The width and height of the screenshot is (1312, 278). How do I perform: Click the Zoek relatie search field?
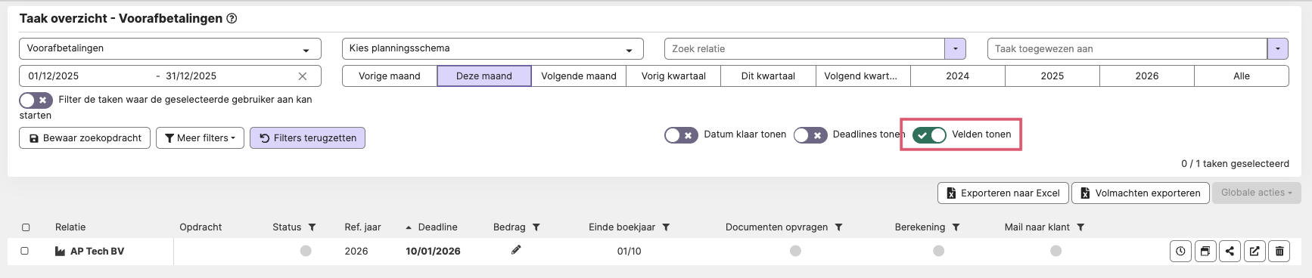tap(804, 48)
